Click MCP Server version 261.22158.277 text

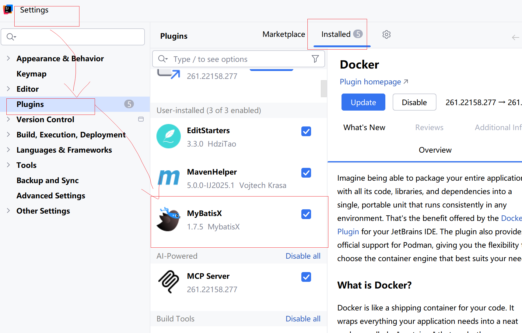[x=212, y=289]
